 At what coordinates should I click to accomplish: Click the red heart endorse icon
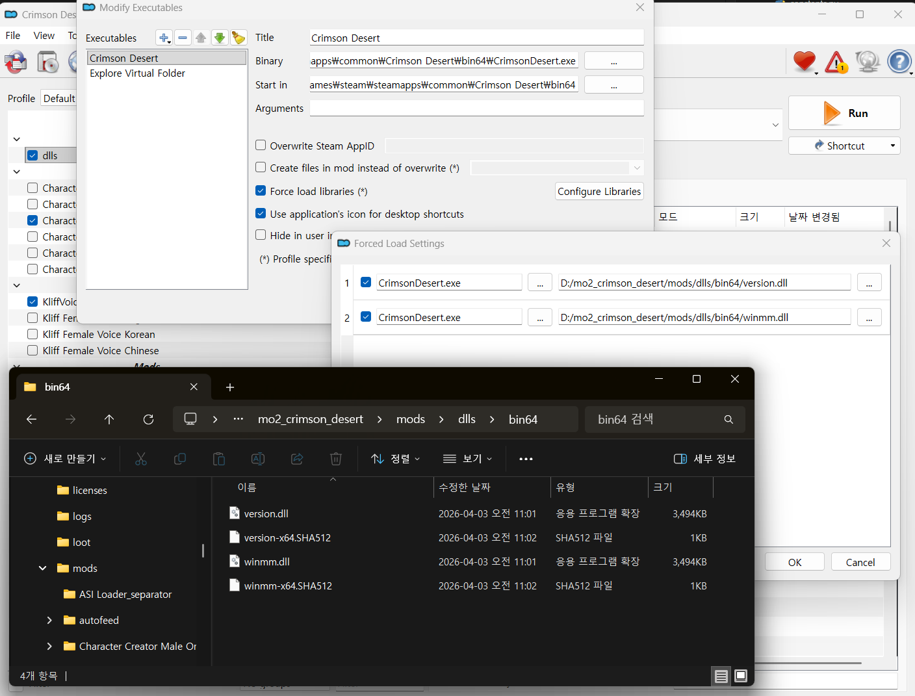pyautogui.click(x=804, y=62)
